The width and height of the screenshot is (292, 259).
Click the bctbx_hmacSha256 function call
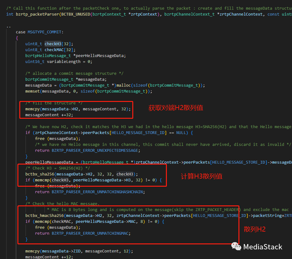coord(45,215)
